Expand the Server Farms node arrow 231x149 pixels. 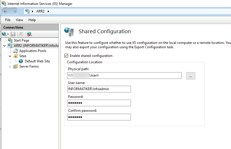click(10, 67)
